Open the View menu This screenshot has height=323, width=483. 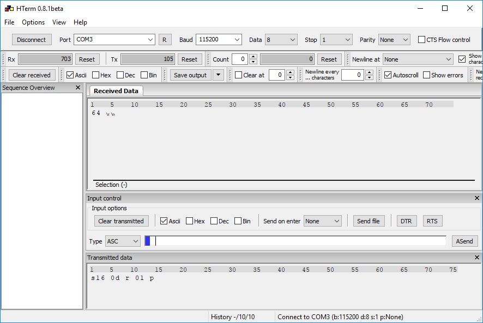(x=59, y=22)
